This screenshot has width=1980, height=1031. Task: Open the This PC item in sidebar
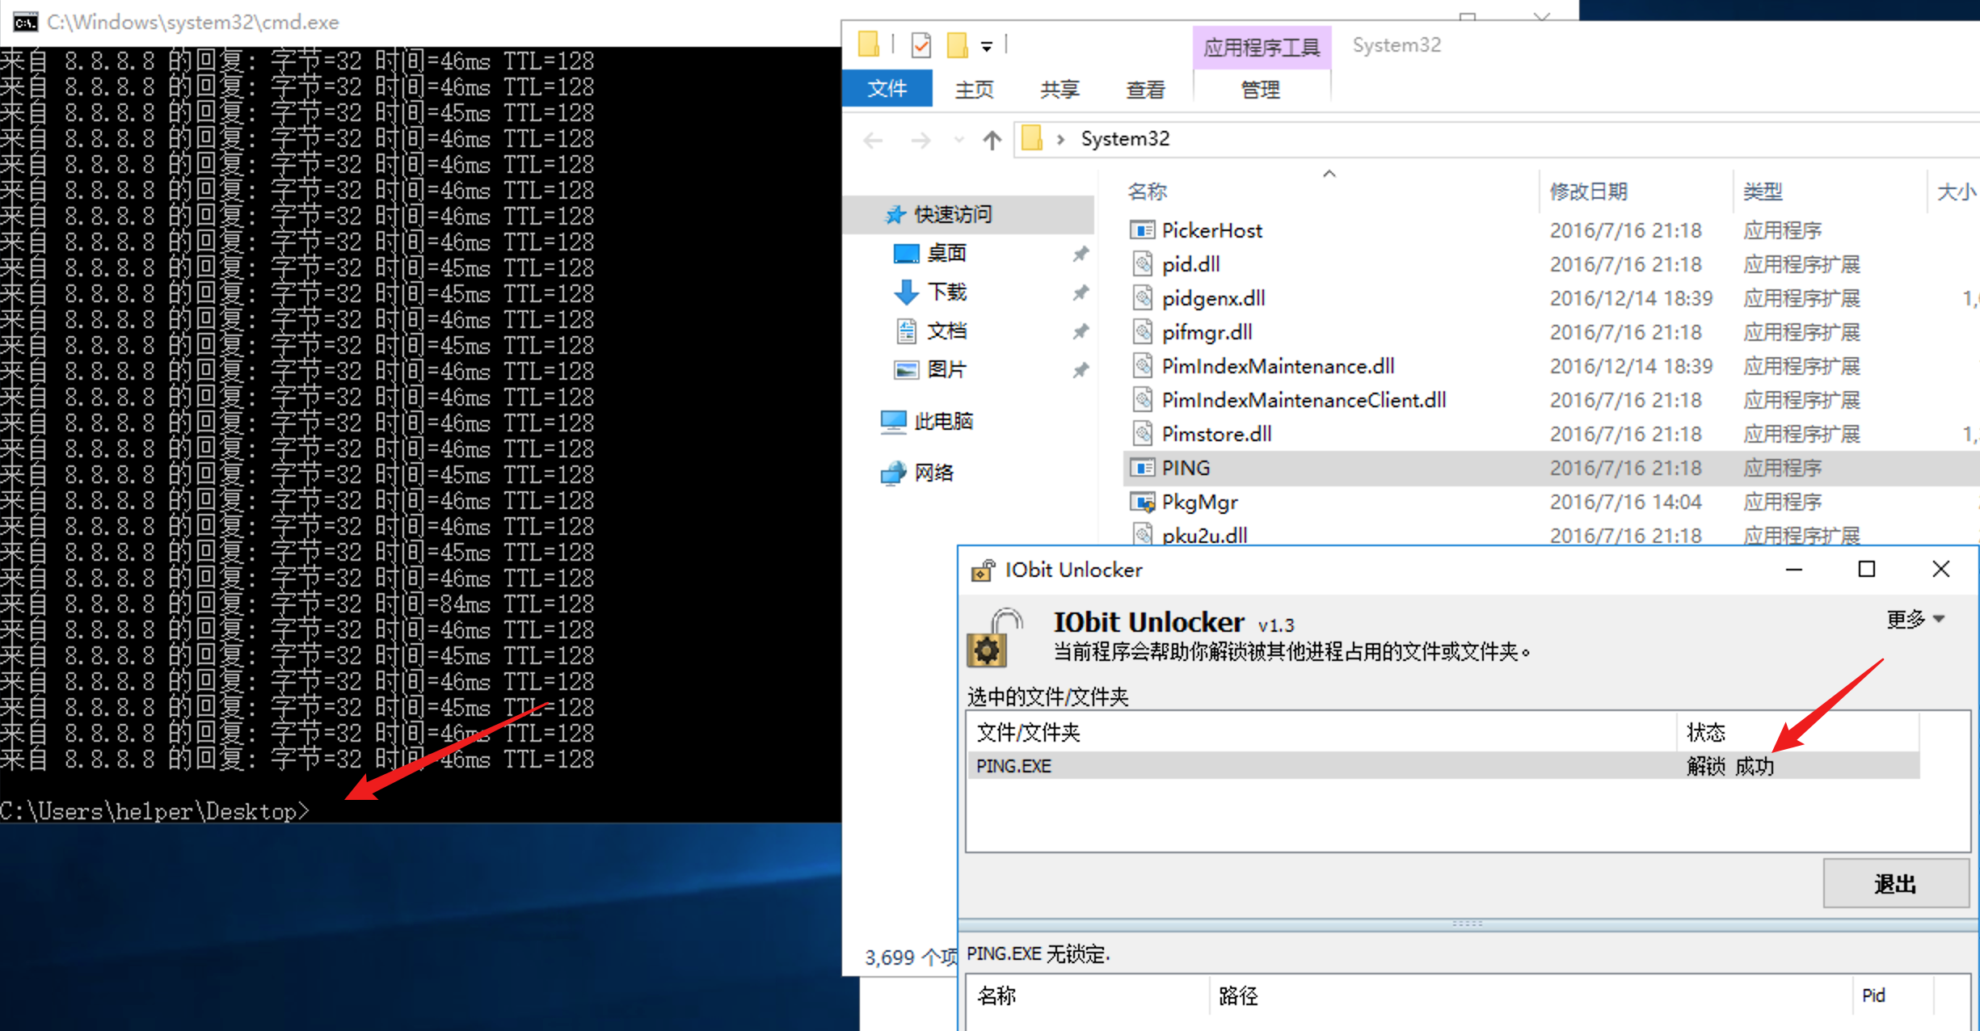click(x=942, y=421)
